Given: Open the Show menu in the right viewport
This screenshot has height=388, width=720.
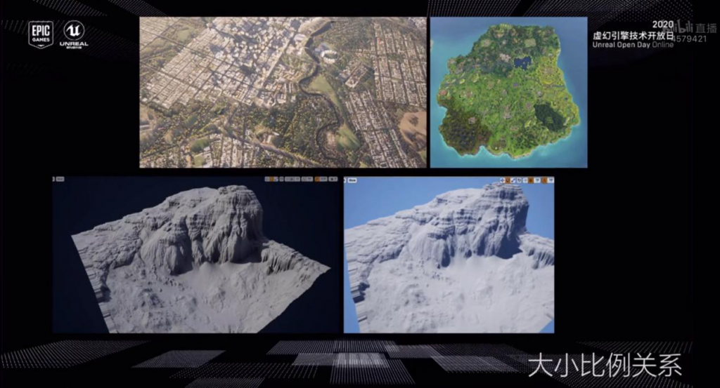Looking at the screenshot, I should [352, 180].
